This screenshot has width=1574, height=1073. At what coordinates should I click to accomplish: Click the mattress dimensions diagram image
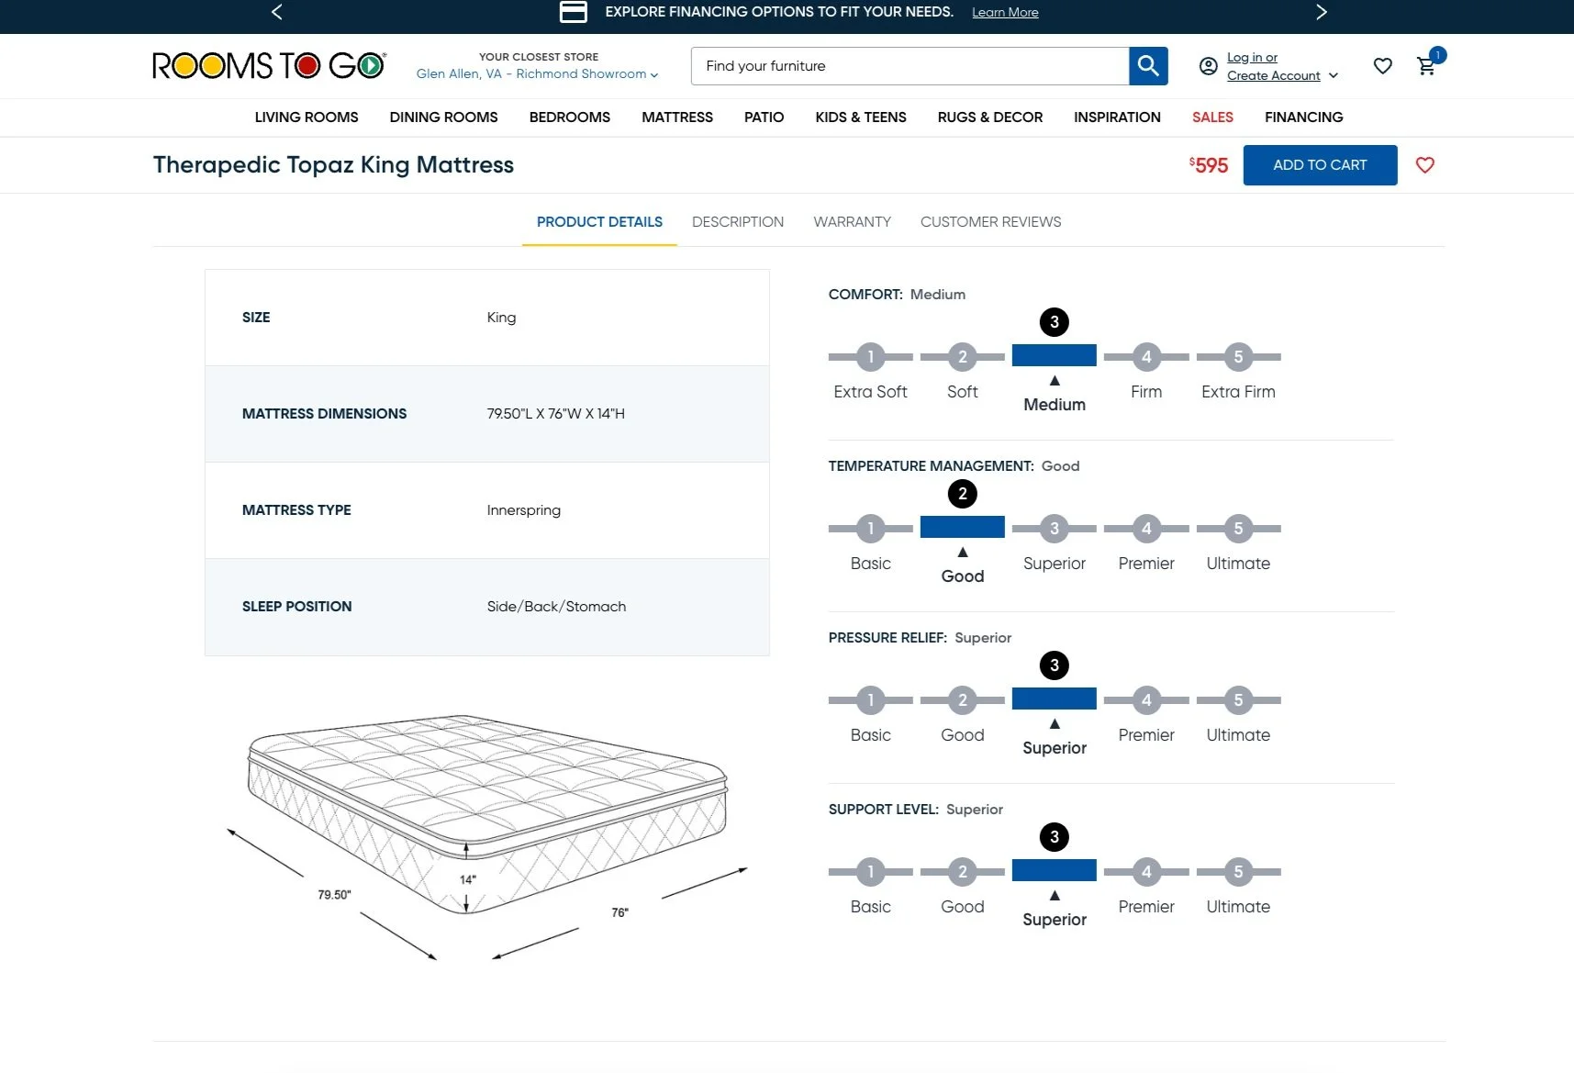click(487, 836)
